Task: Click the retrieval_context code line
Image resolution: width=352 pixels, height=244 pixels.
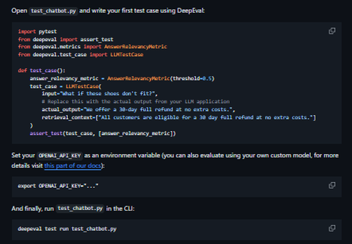Action: coord(179,117)
